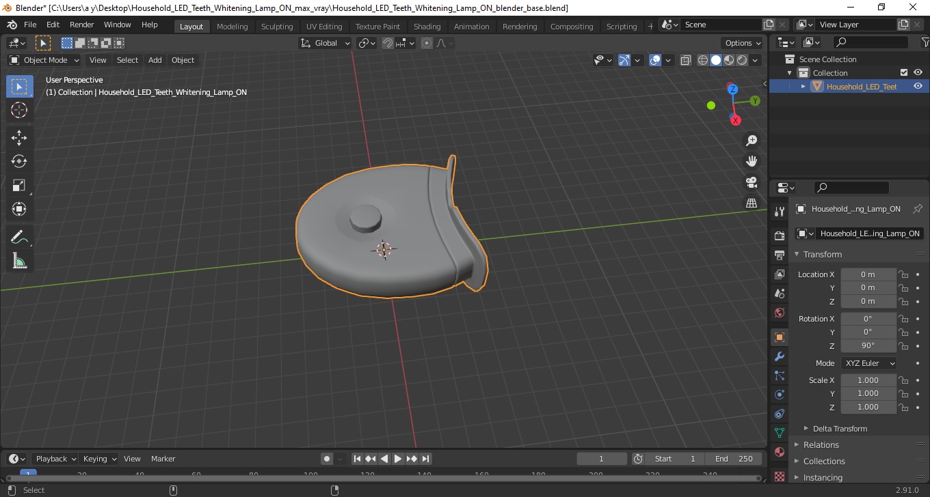Select the Scale tool
This screenshot has width=930, height=497.
pos(19,186)
